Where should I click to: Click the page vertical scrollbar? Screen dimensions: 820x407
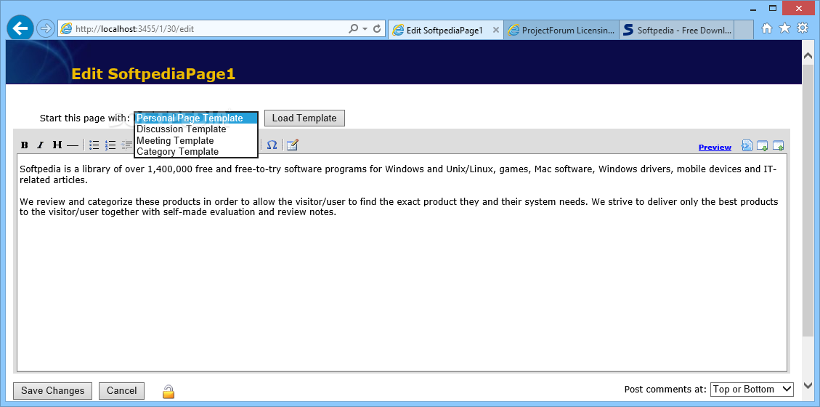pos(808,201)
